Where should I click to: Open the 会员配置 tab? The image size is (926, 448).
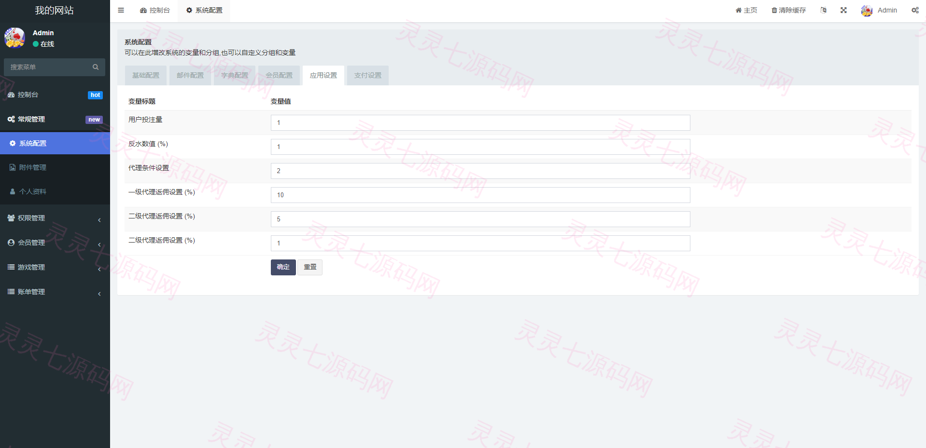tap(279, 75)
